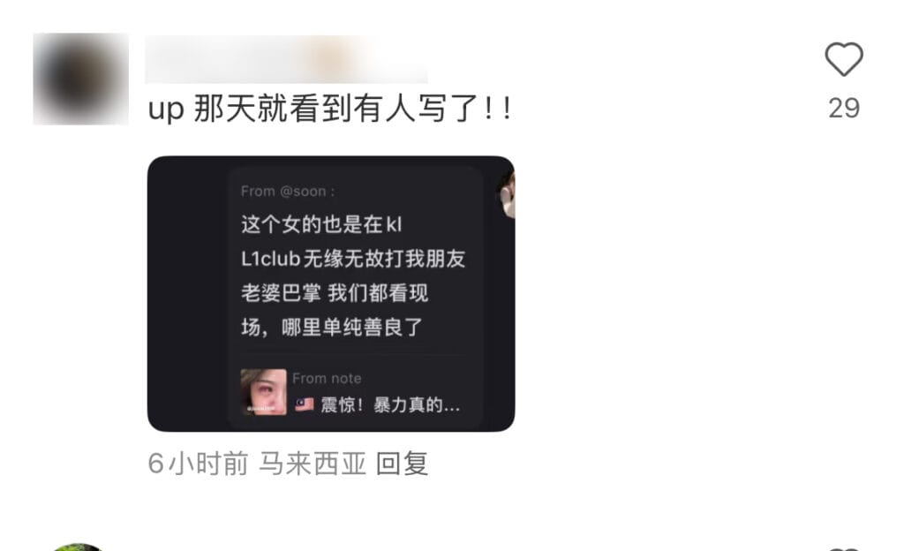Open the attached dark screenshot image
Viewport: 904px width, 551px height.
[x=331, y=293]
